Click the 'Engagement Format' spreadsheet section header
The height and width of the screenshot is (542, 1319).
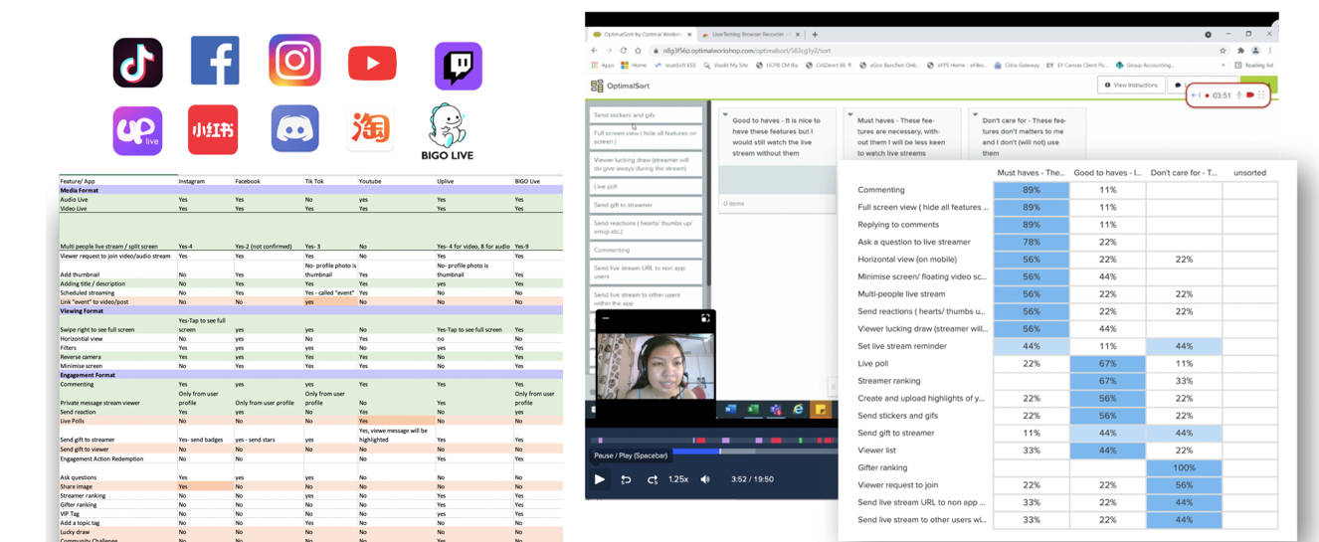click(x=88, y=375)
